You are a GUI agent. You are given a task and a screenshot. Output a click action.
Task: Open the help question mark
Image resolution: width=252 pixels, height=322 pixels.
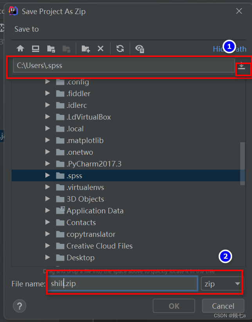point(20,306)
